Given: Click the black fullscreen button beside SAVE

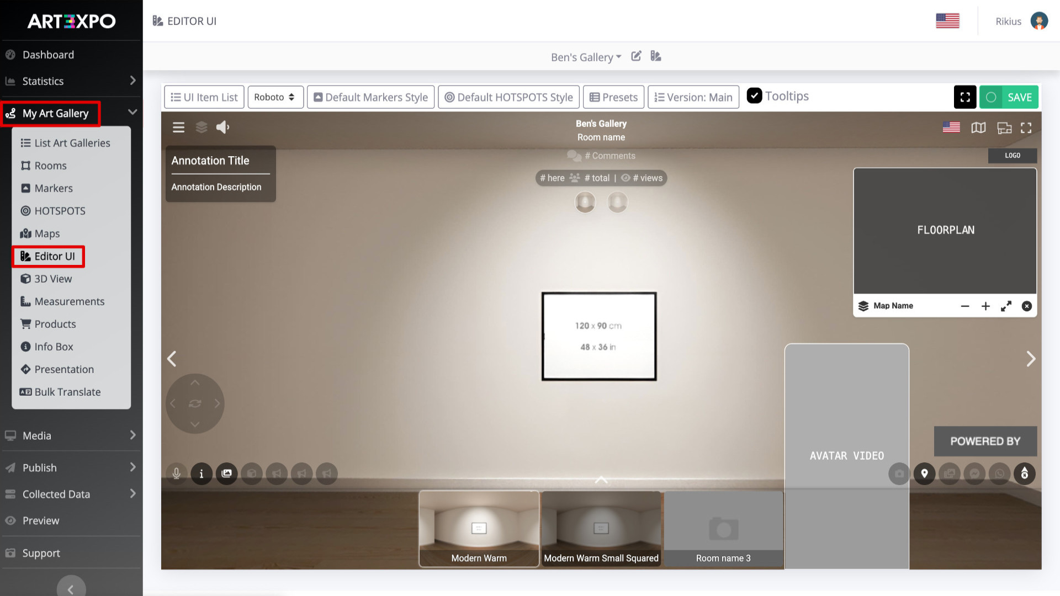Looking at the screenshot, I should (964, 97).
